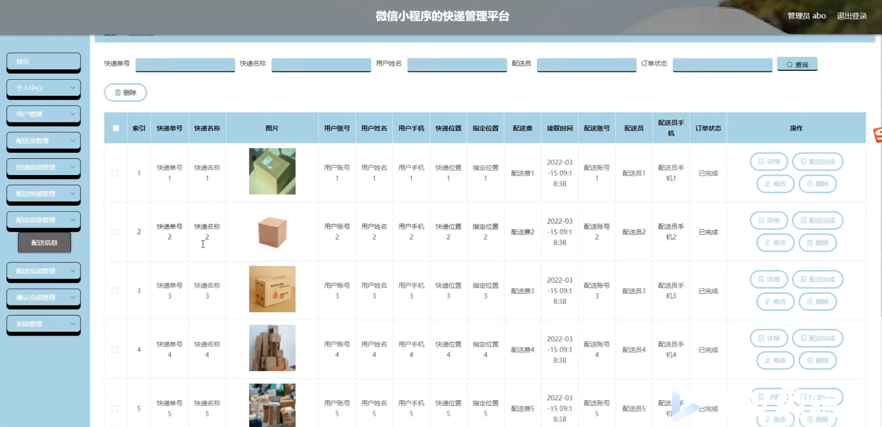This screenshot has width=882, height=427.
Task: Expand the 系统管理 sidebar menu
Action: click(x=44, y=324)
